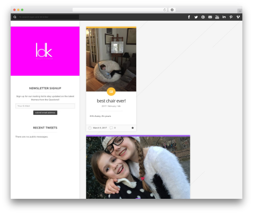Image resolution: width=253 pixels, height=214 pixels.
Task: Click the ldk logo banner
Action: point(45,51)
